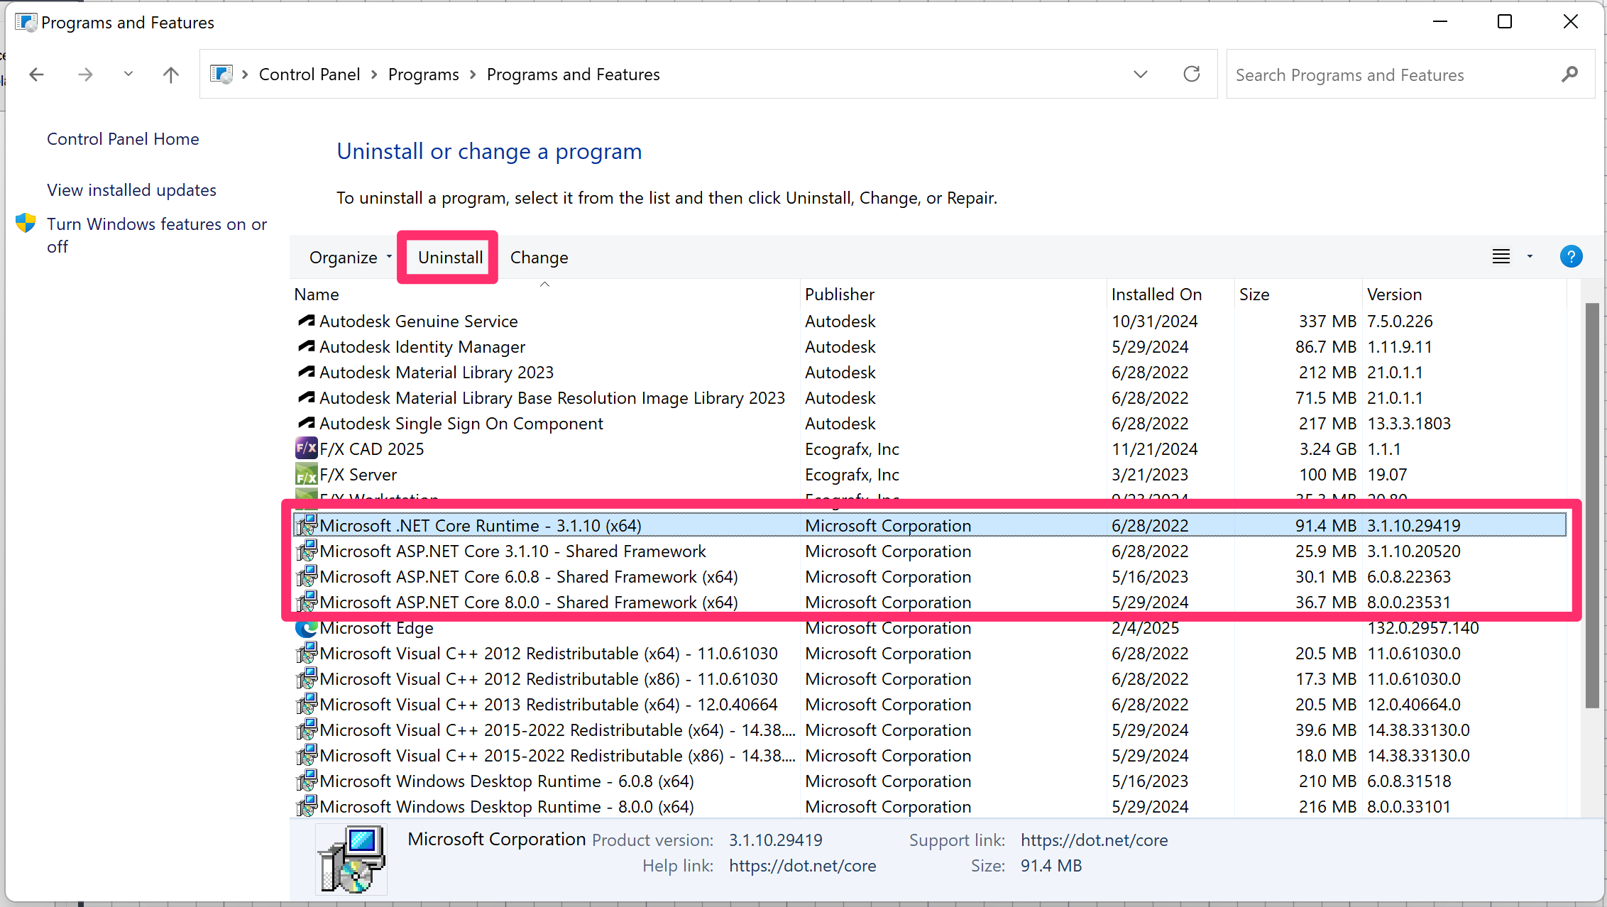Select Visual C++ 2013 Redistributable (x64) icon
This screenshot has height=907, width=1607.
click(x=306, y=704)
